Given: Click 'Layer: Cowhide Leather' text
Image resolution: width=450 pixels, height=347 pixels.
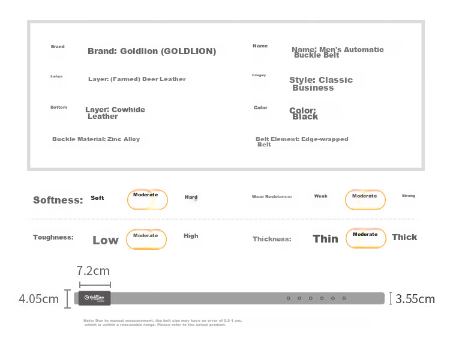Looking at the screenshot, I should pyautogui.click(x=115, y=113).
